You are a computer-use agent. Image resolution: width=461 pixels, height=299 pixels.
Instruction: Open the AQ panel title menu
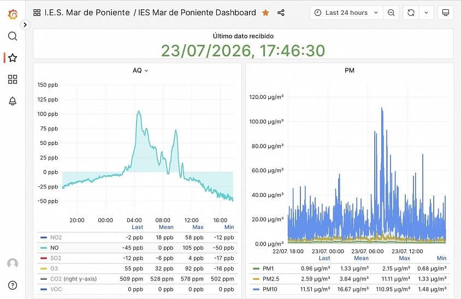[x=140, y=71]
